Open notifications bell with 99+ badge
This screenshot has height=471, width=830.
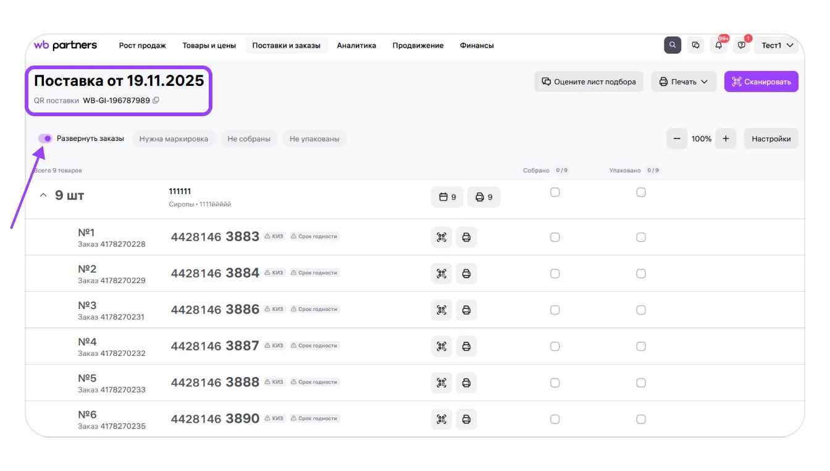coord(719,45)
